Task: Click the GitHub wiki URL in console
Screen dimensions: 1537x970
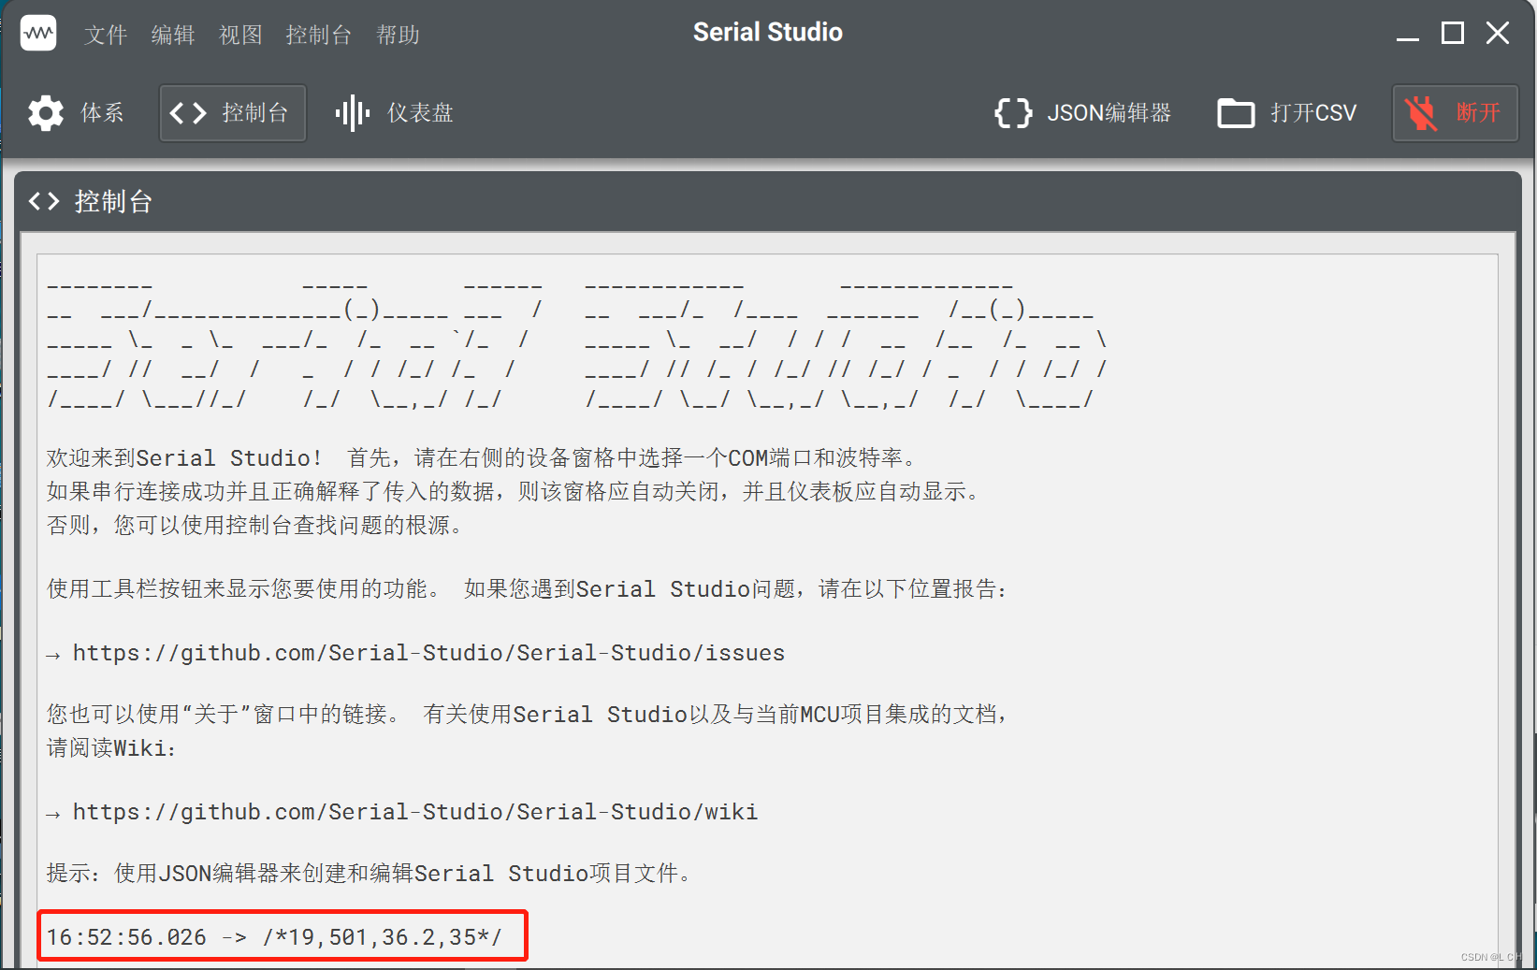Action: click(415, 812)
